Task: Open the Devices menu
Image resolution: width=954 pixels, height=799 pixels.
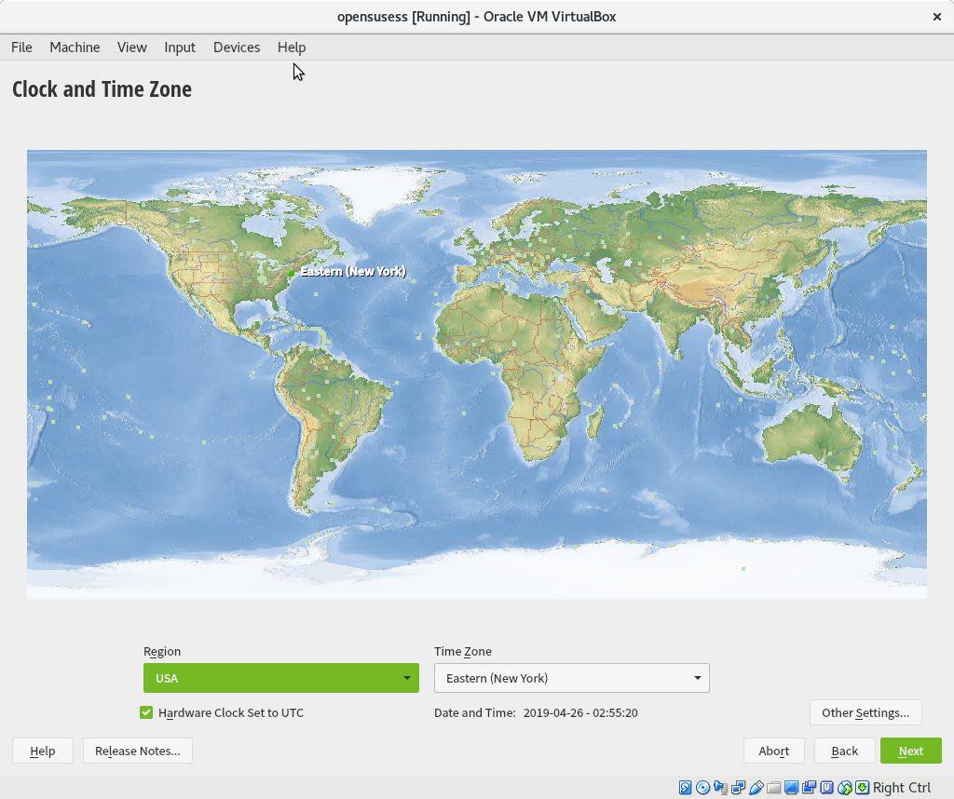Action: [237, 47]
